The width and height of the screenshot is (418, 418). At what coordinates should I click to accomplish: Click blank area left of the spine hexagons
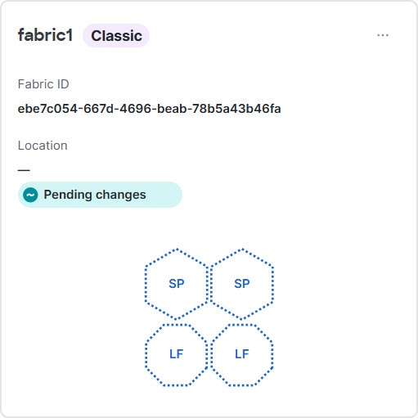74,284
